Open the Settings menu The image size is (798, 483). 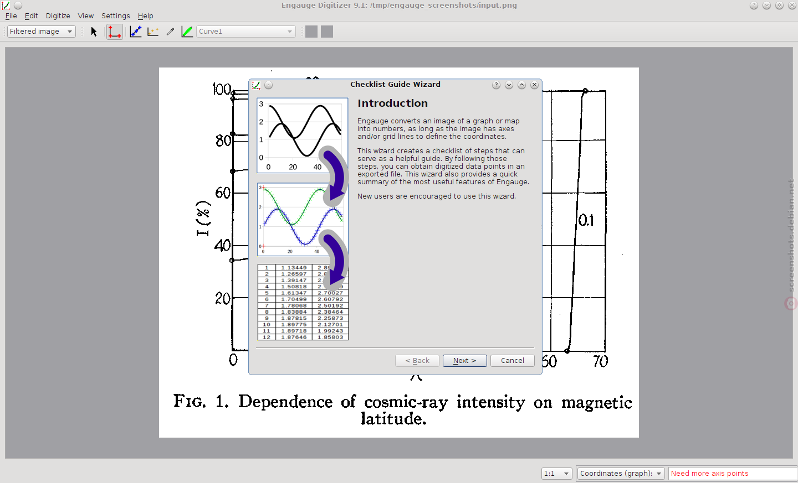pos(115,16)
